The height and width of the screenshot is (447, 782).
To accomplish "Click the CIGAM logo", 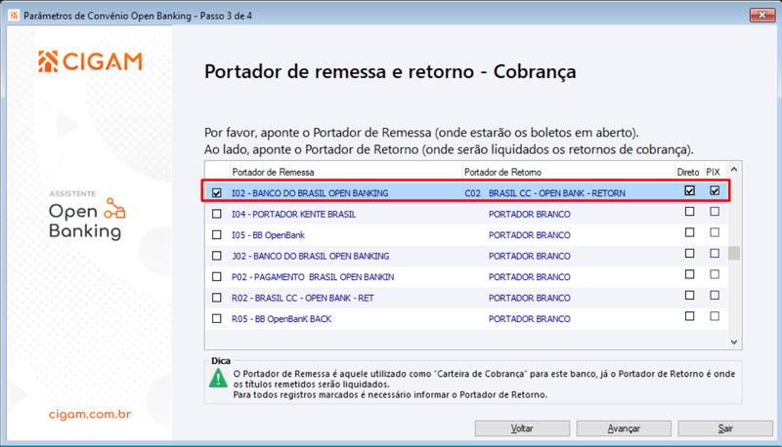I will (x=90, y=61).
